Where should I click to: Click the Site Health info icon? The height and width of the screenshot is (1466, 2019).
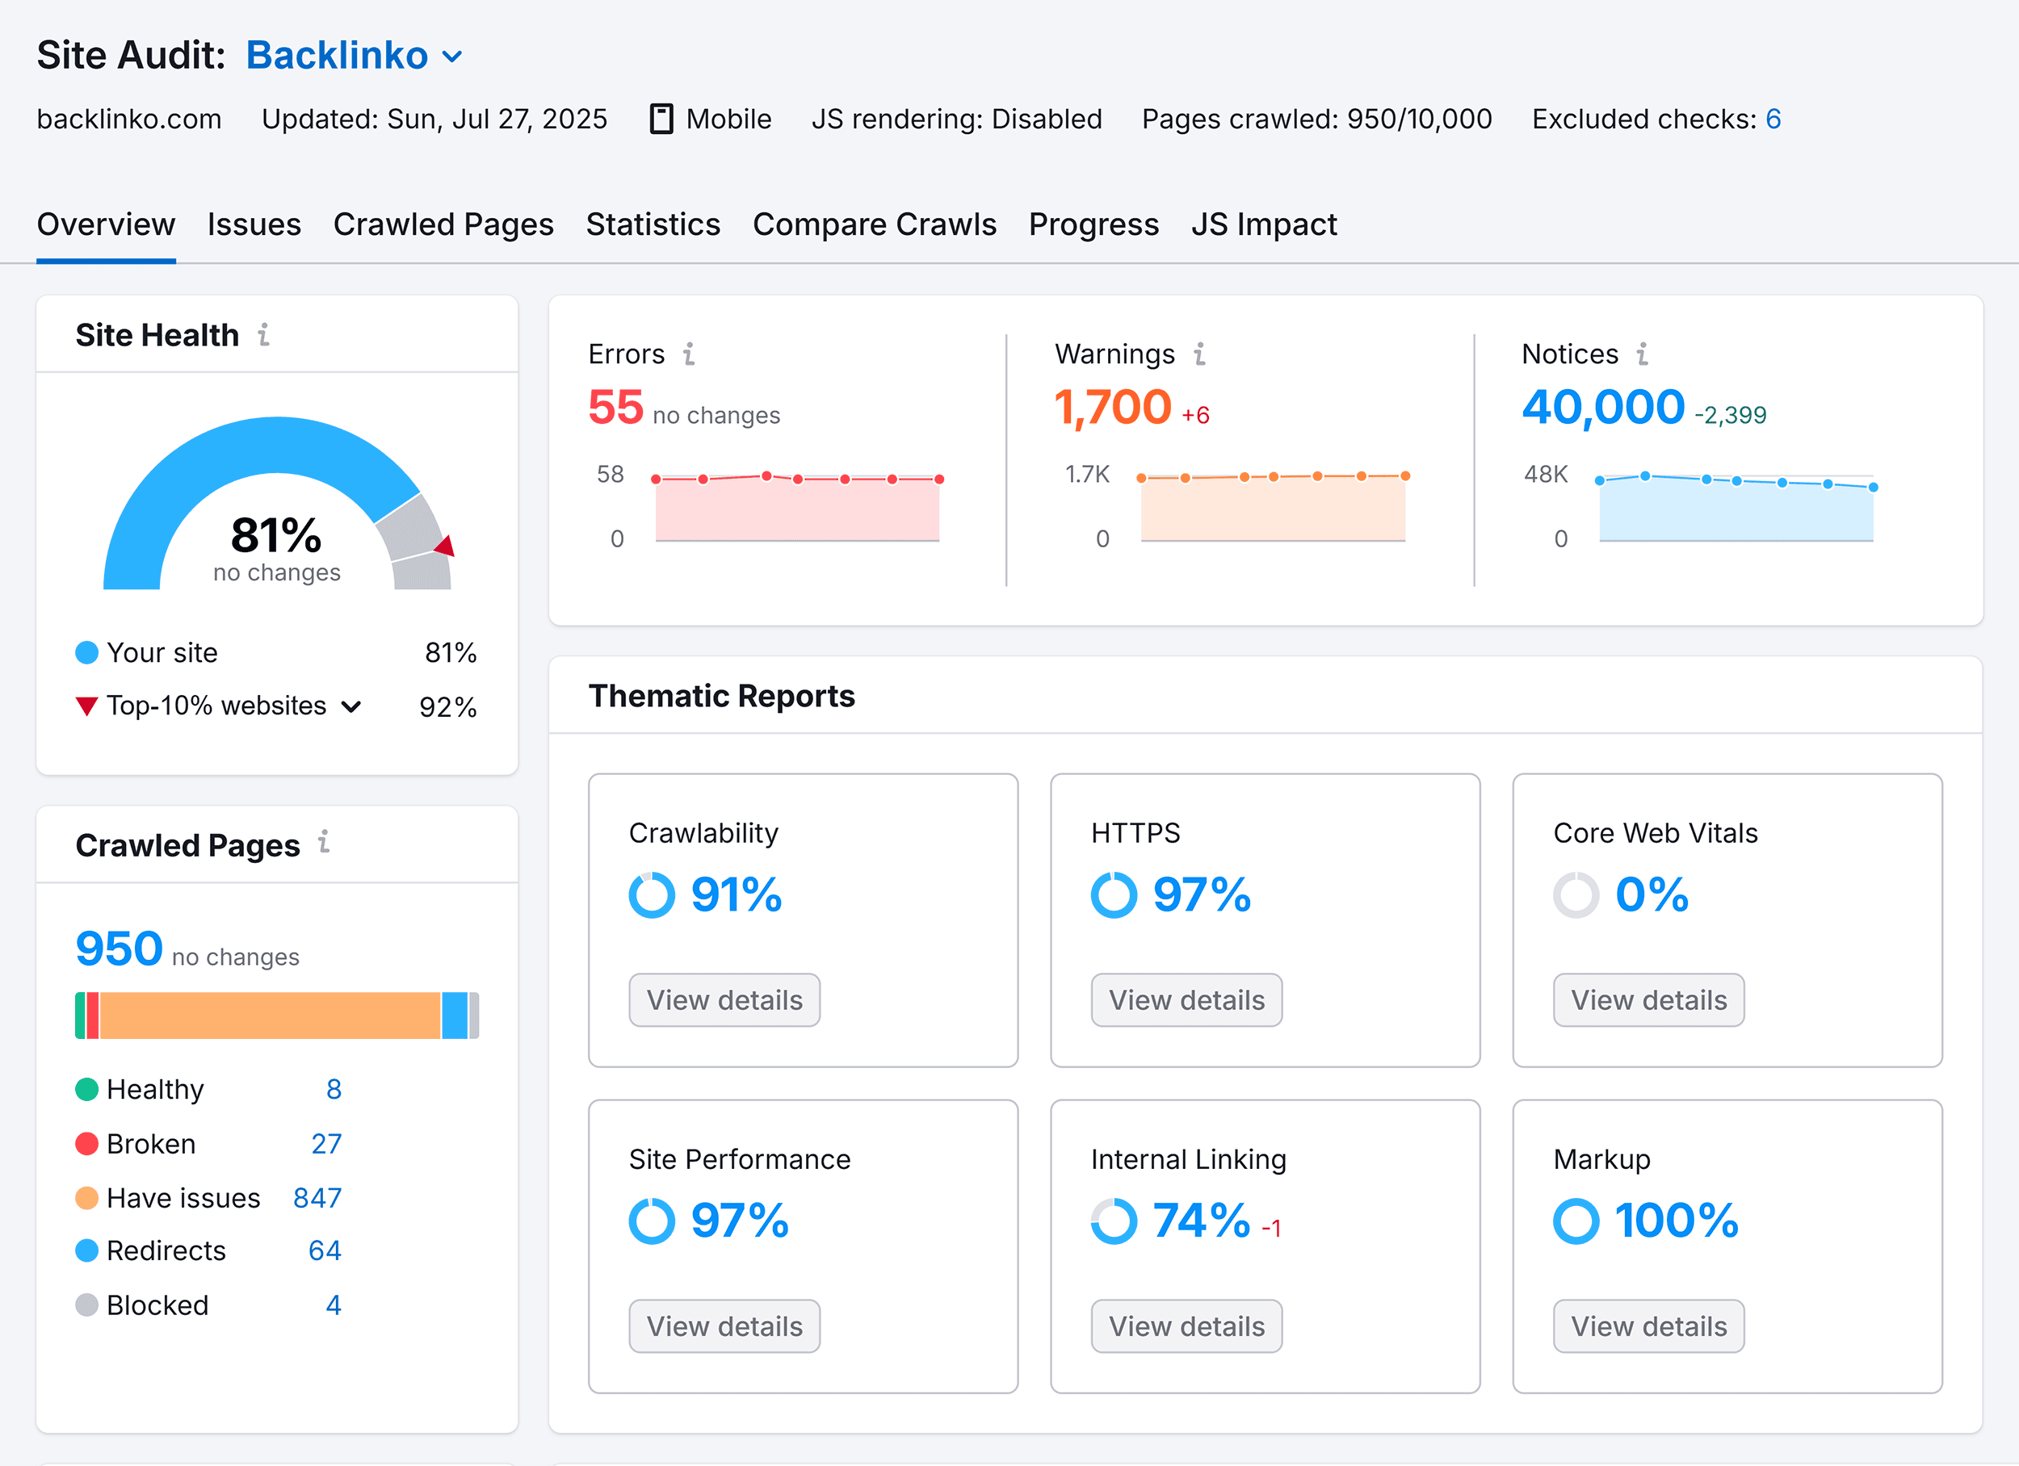coord(263,335)
